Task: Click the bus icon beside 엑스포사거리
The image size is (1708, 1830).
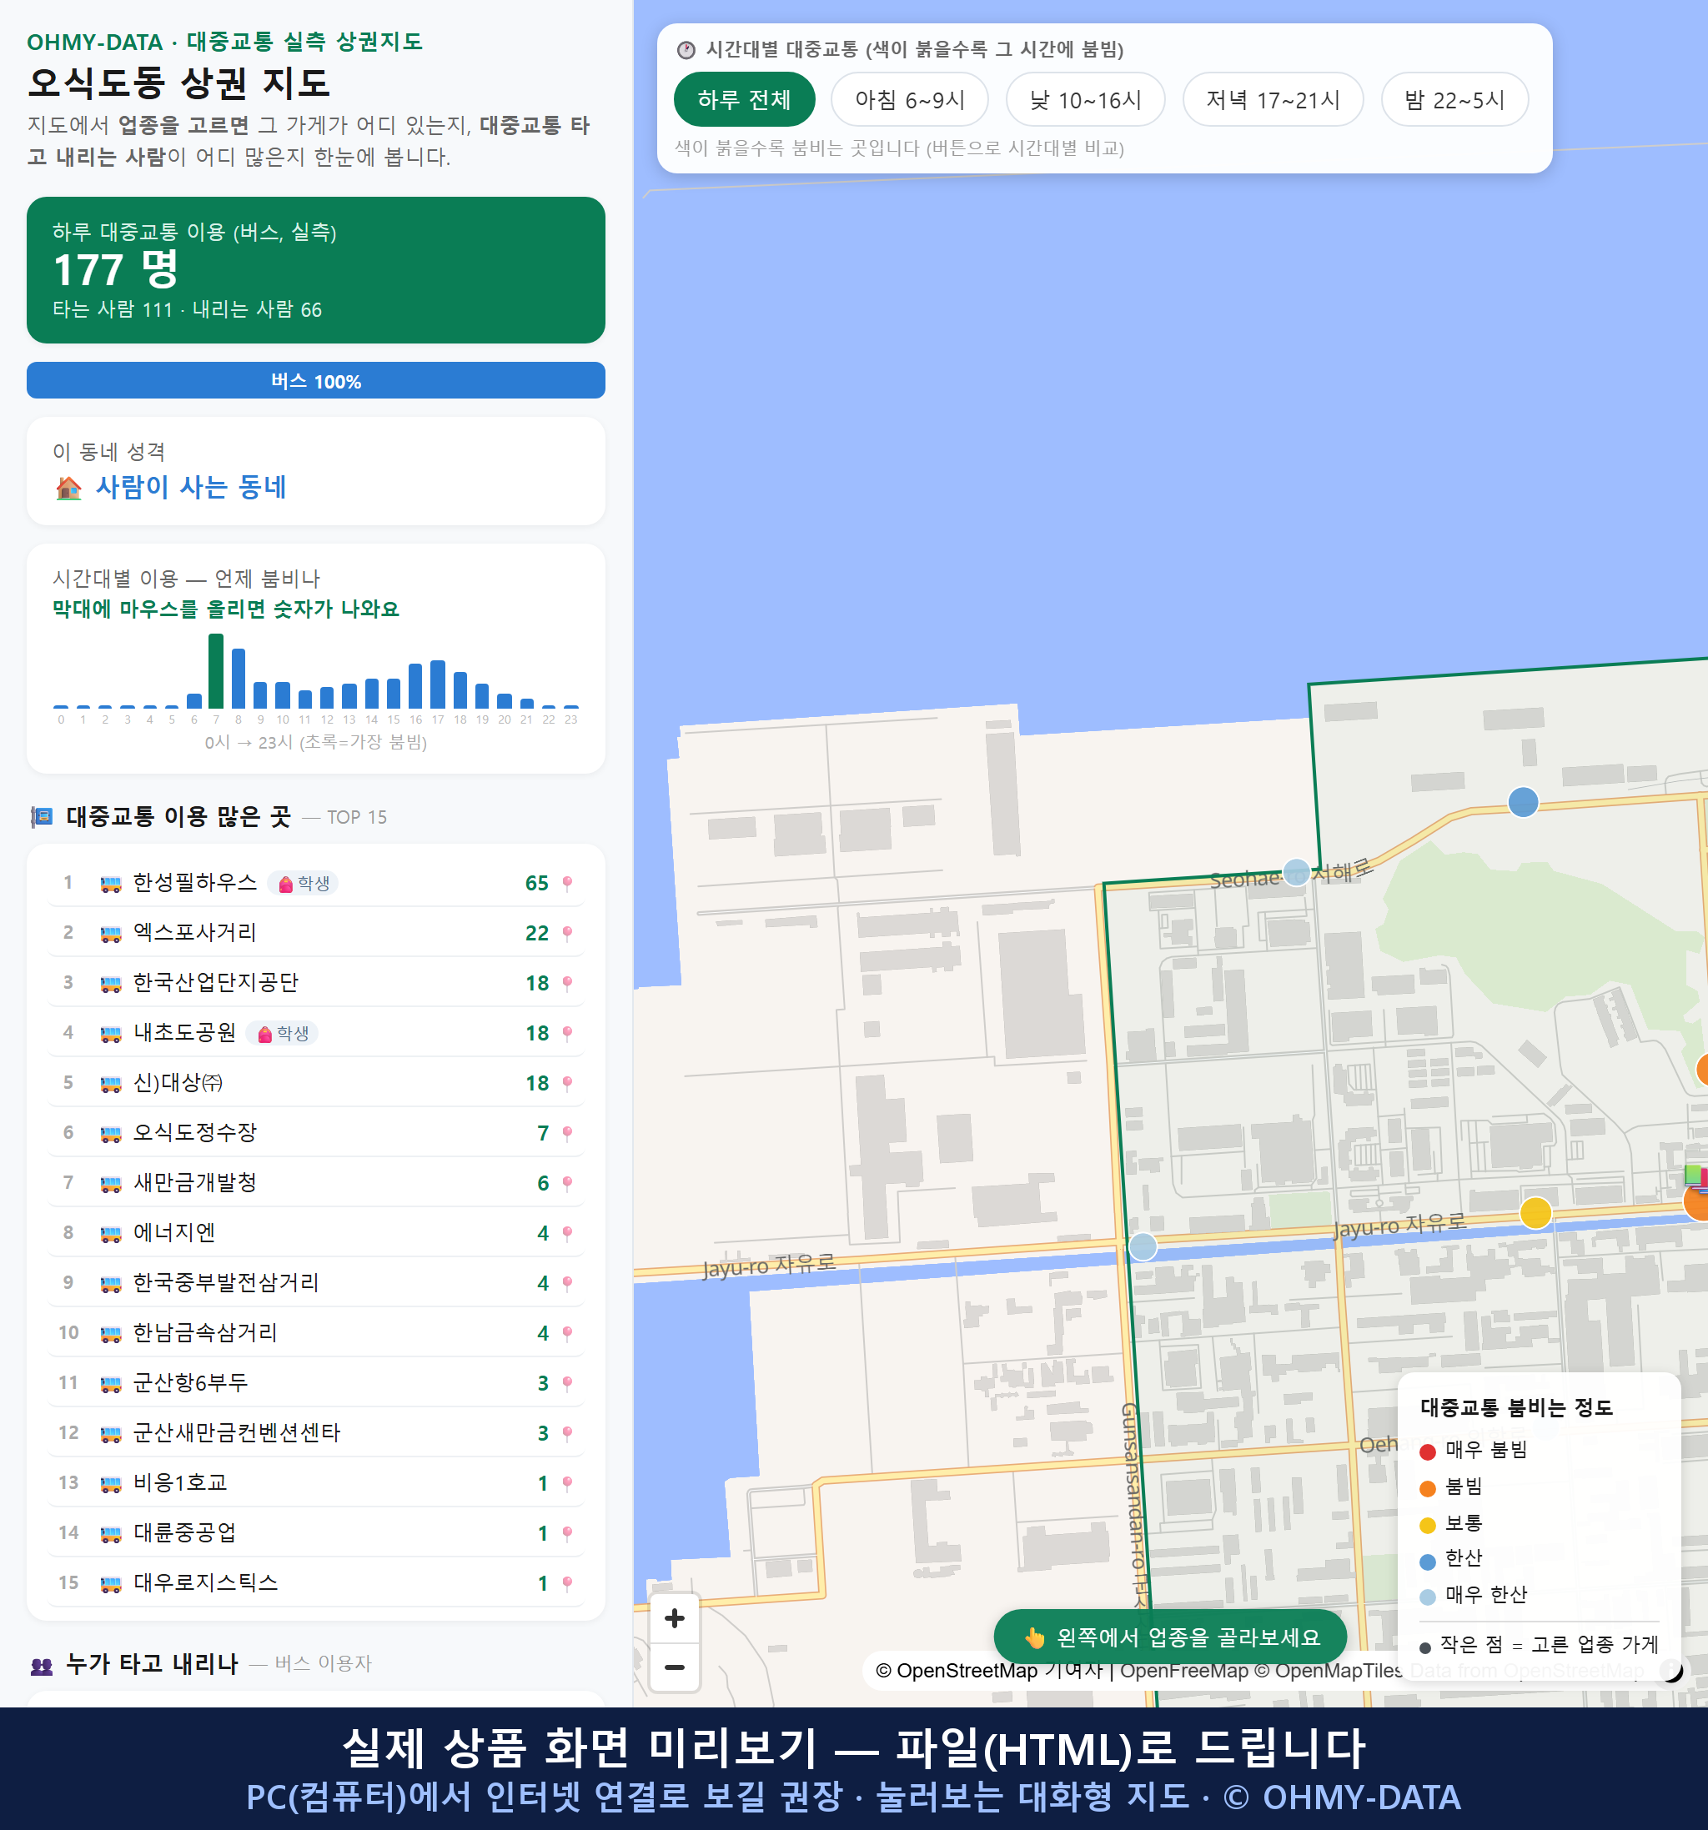Action: 110,934
